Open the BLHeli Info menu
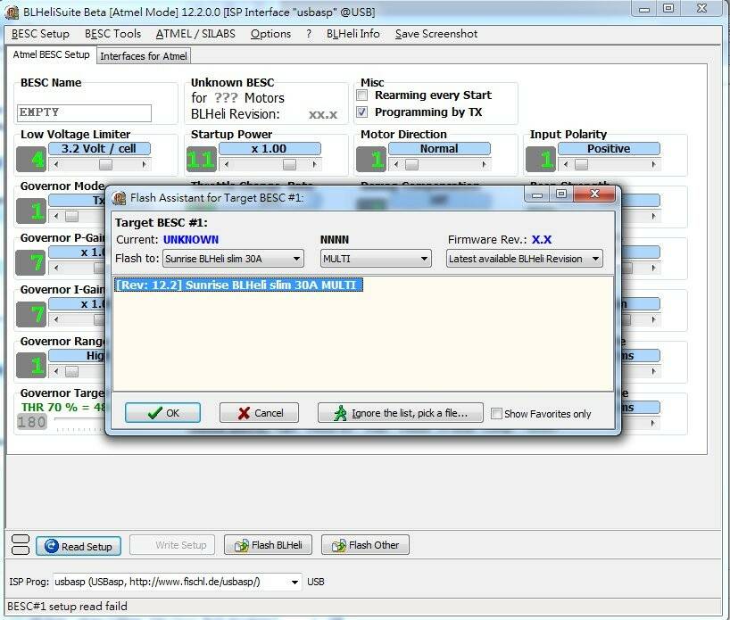Image resolution: width=730 pixels, height=620 pixels. [353, 34]
